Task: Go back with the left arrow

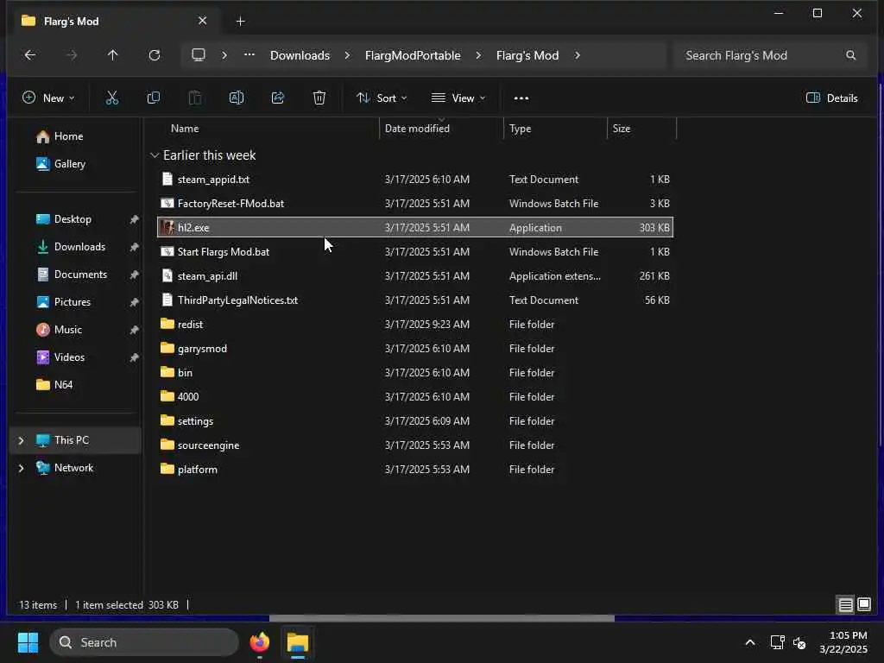Action: click(30, 55)
